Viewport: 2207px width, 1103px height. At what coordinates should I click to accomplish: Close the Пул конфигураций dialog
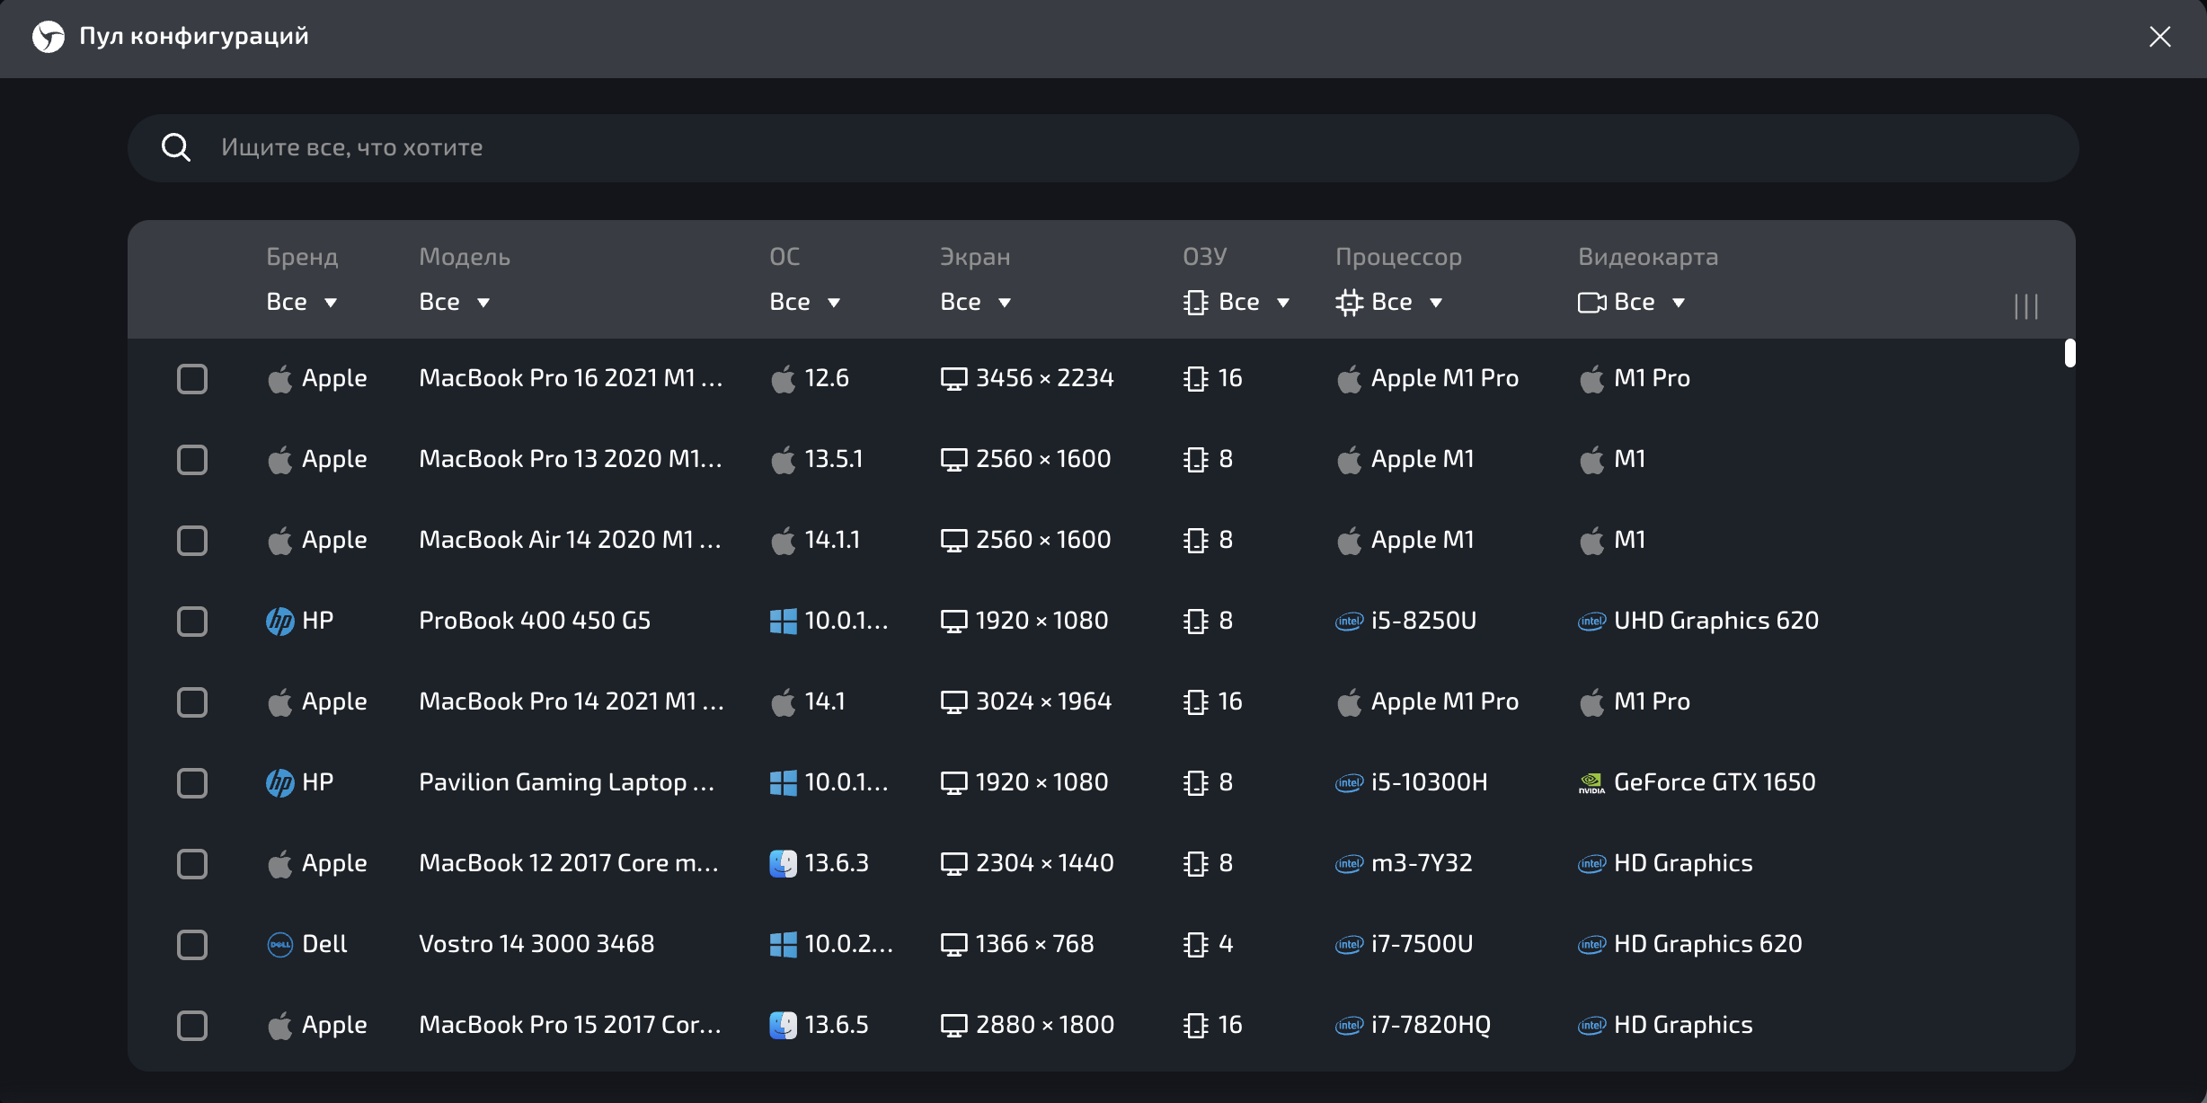pyautogui.click(x=2160, y=37)
